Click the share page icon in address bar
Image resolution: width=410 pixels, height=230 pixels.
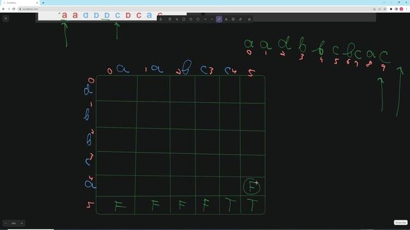[x=379, y=9]
